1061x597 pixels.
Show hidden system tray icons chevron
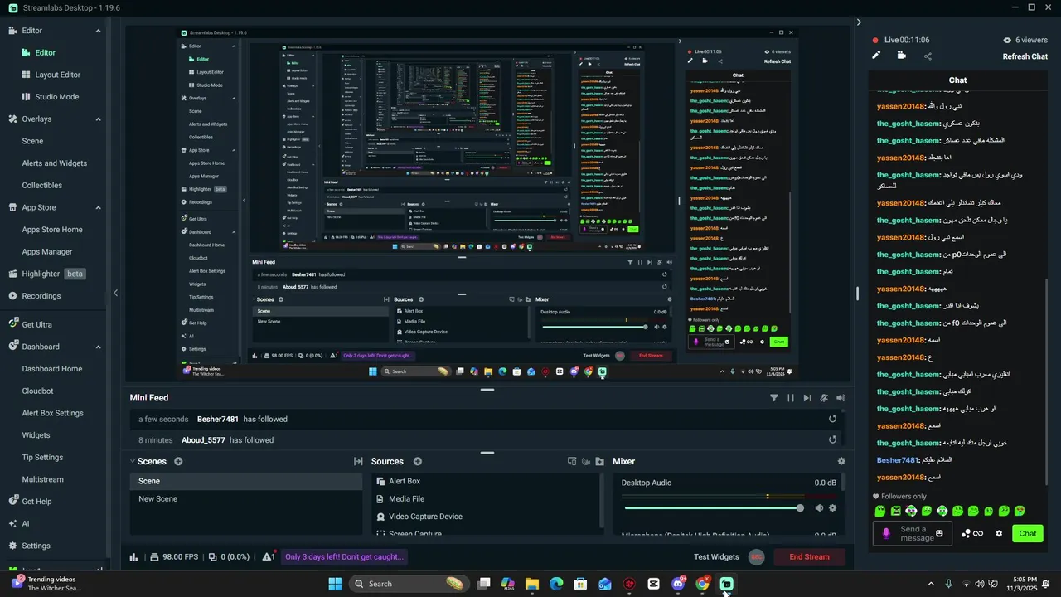pos(930,585)
